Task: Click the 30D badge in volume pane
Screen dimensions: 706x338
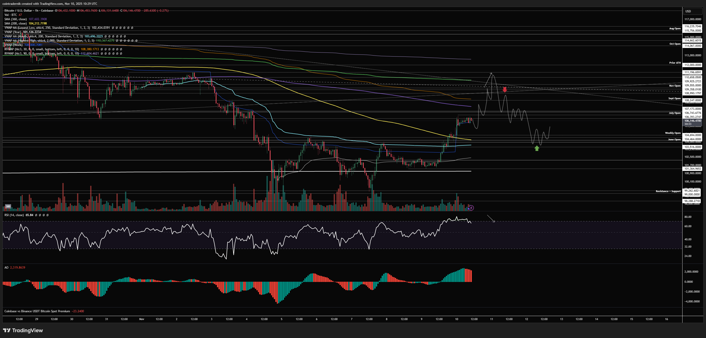Action: (x=8, y=206)
